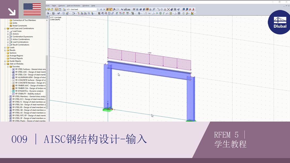Select RF-STEEL CSA module entry
Image resolution: width=290 pixels, height=163 pixels.
pos(29,75)
